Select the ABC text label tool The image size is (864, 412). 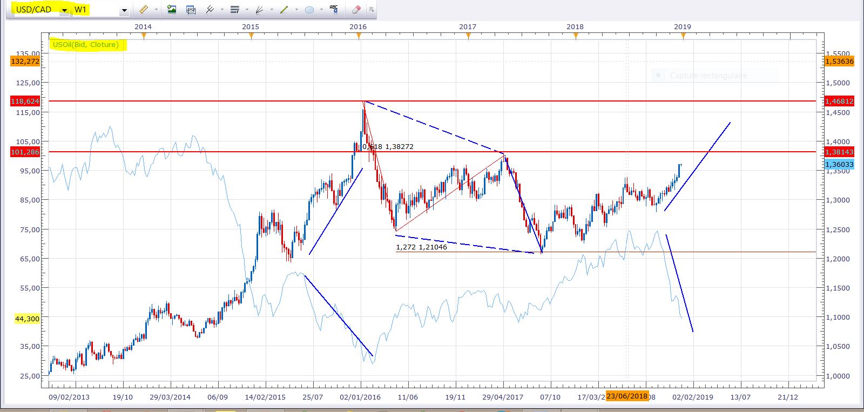tap(334, 9)
